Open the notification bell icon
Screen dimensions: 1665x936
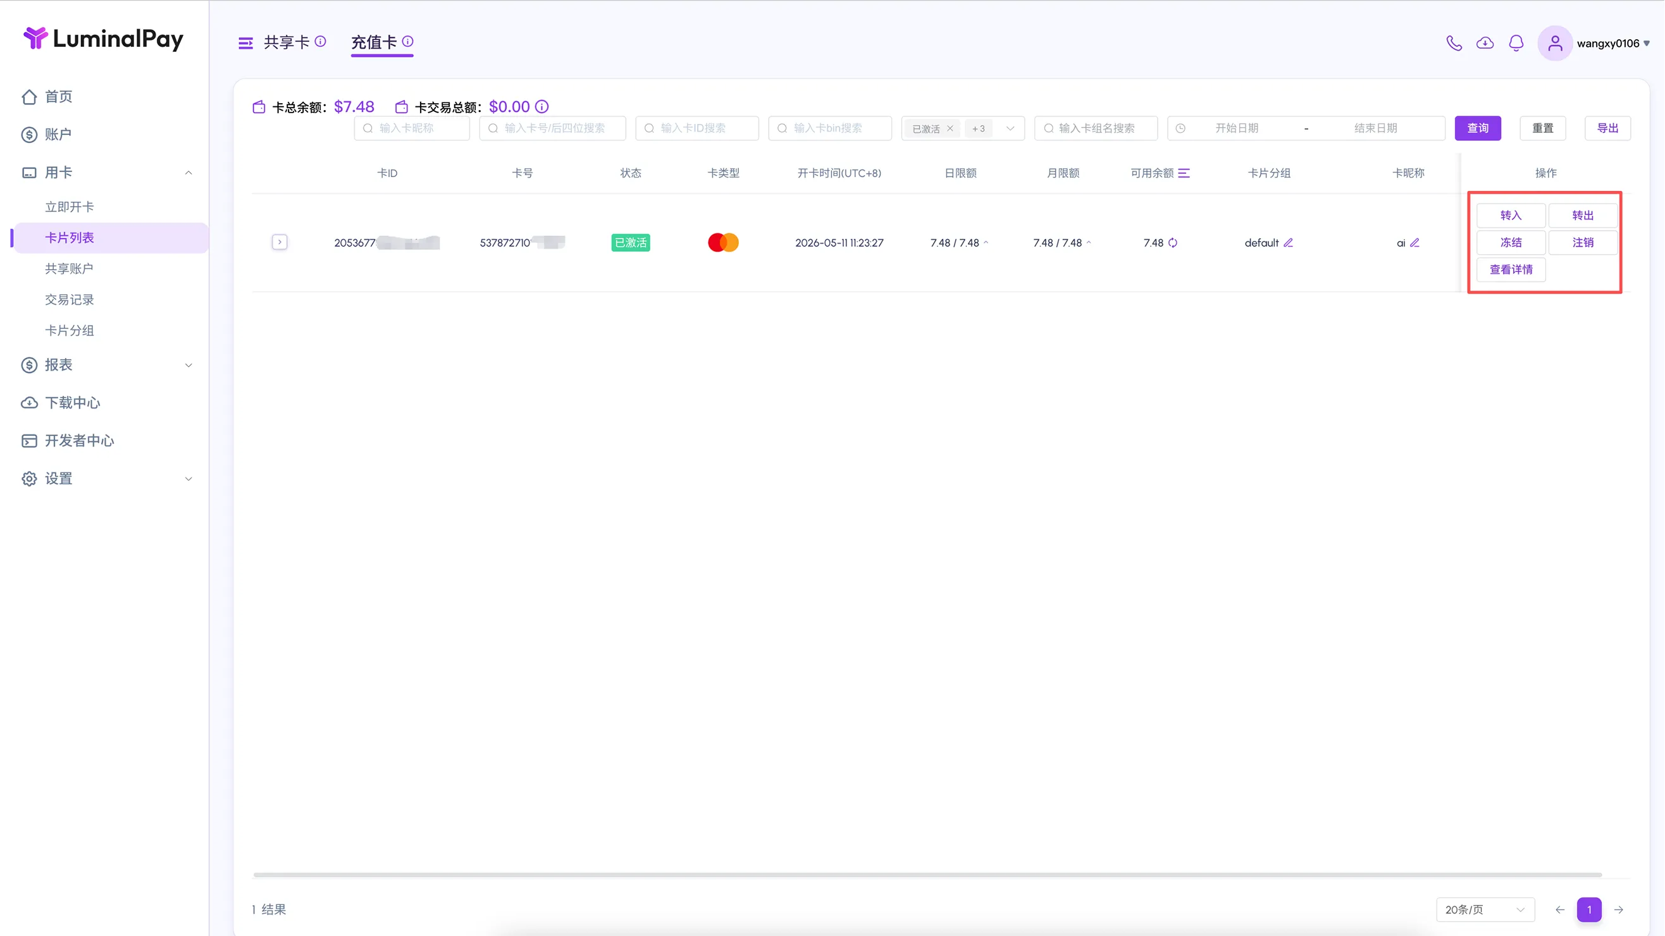click(1516, 43)
